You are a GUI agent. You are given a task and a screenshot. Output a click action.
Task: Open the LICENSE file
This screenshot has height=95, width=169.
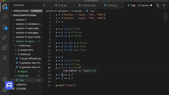pyautogui.click(x=21, y=89)
